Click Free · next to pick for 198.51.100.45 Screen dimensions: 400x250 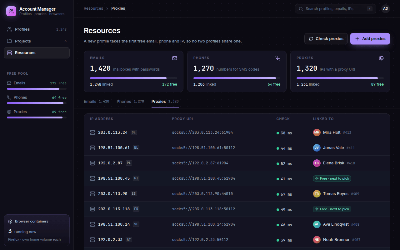[x=332, y=178]
